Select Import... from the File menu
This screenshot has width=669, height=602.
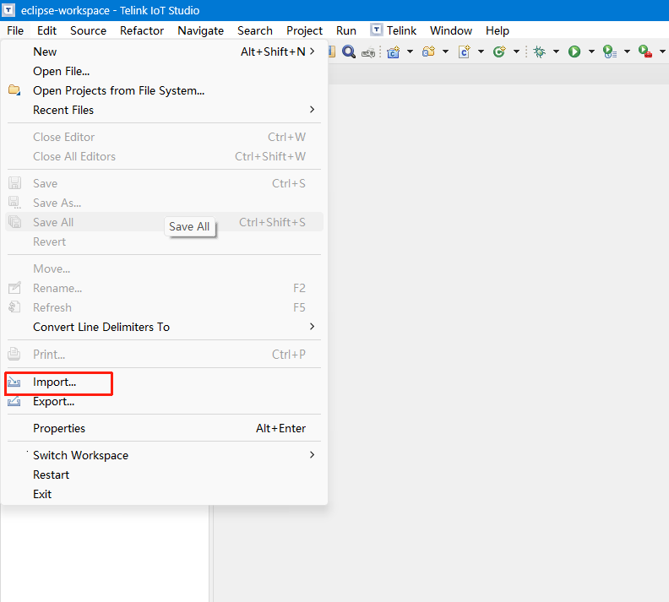55,382
